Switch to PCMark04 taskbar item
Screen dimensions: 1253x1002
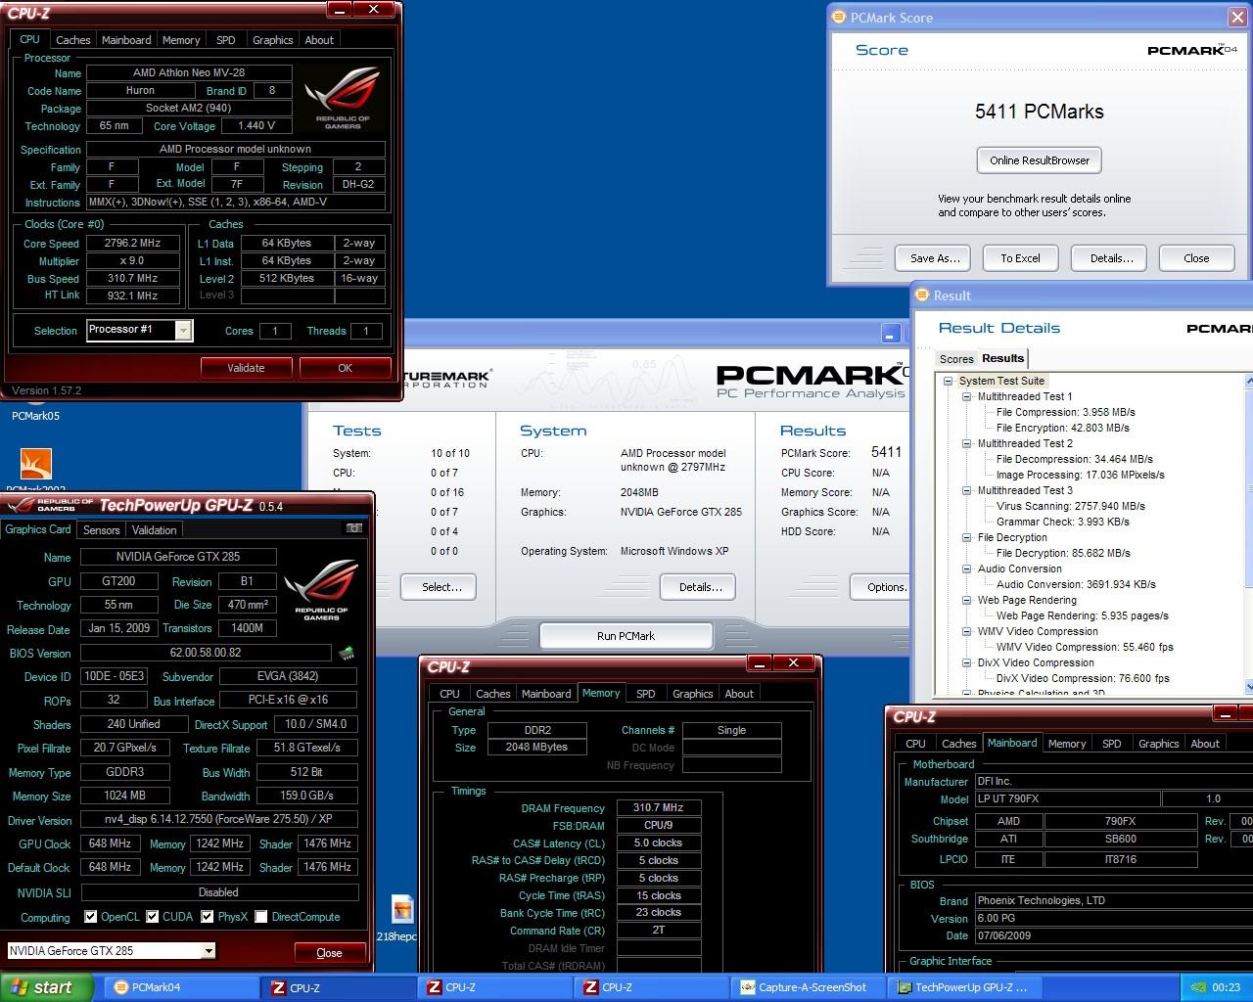tap(180, 987)
